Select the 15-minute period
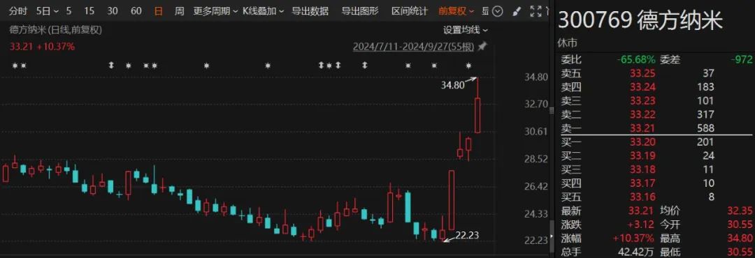 [89, 11]
